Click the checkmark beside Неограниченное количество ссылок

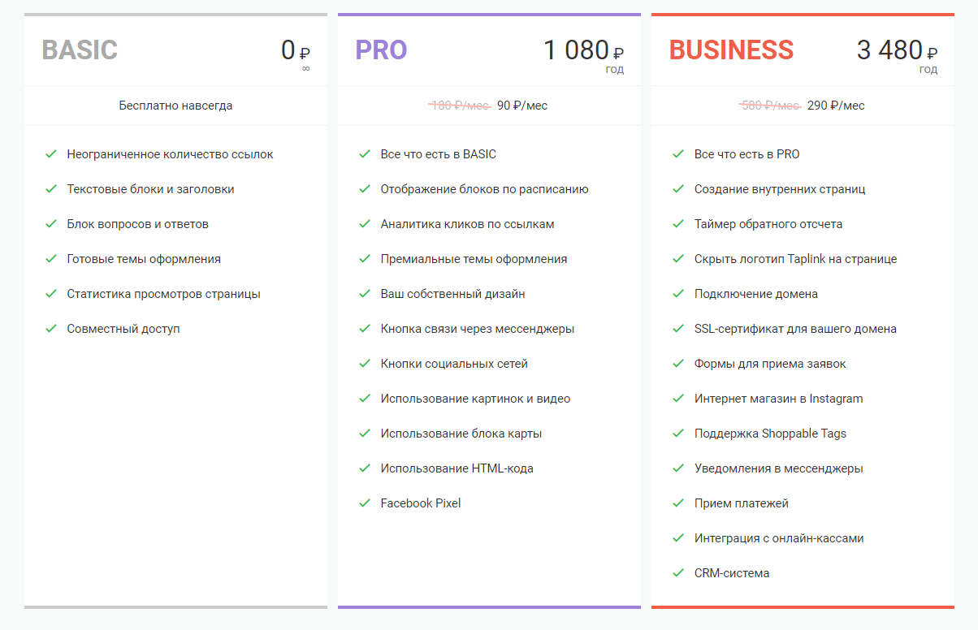click(50, 153)
